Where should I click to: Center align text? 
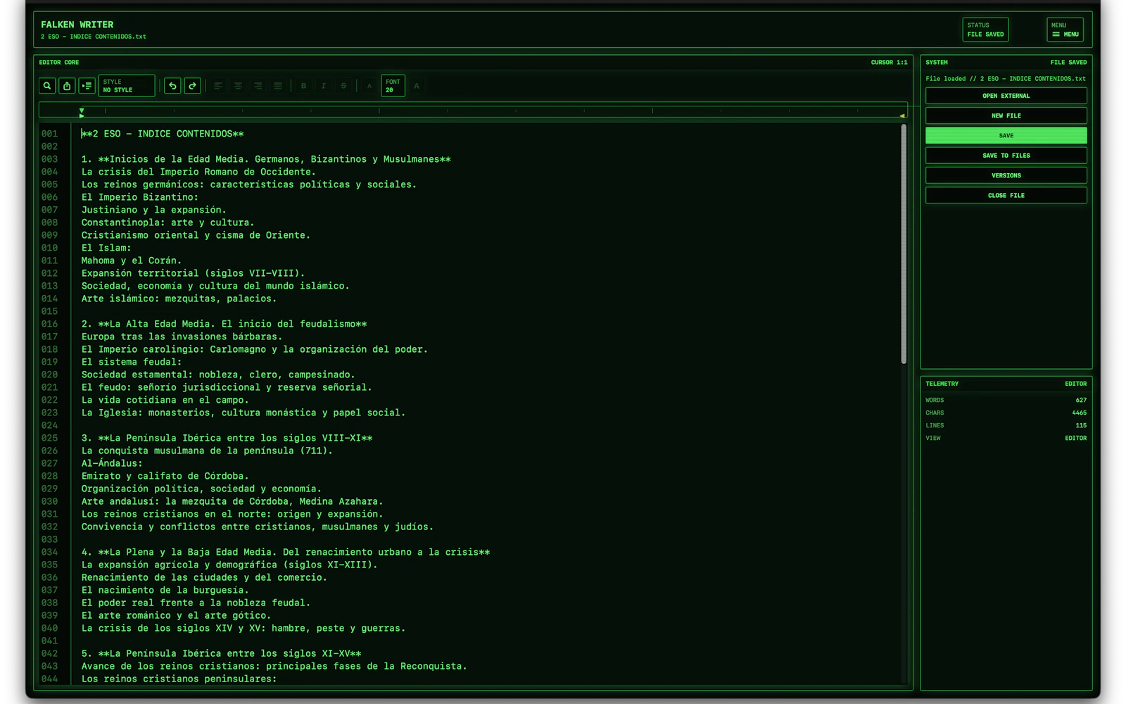[238, 86]
